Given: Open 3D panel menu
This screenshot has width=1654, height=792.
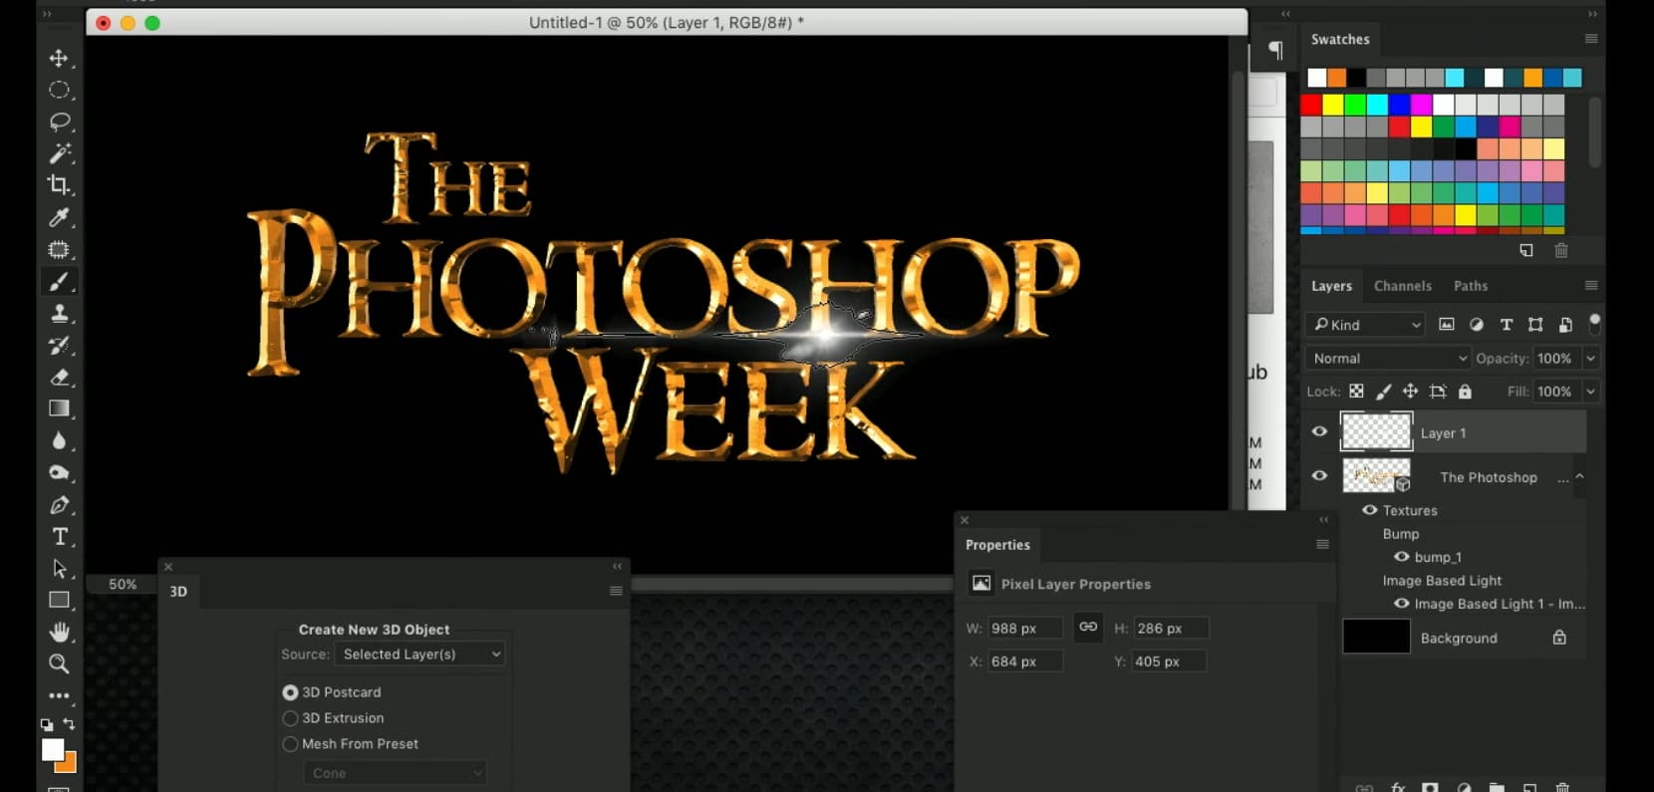Looking at the screenshot, I should pyautogui.click(x=616, y=591).
